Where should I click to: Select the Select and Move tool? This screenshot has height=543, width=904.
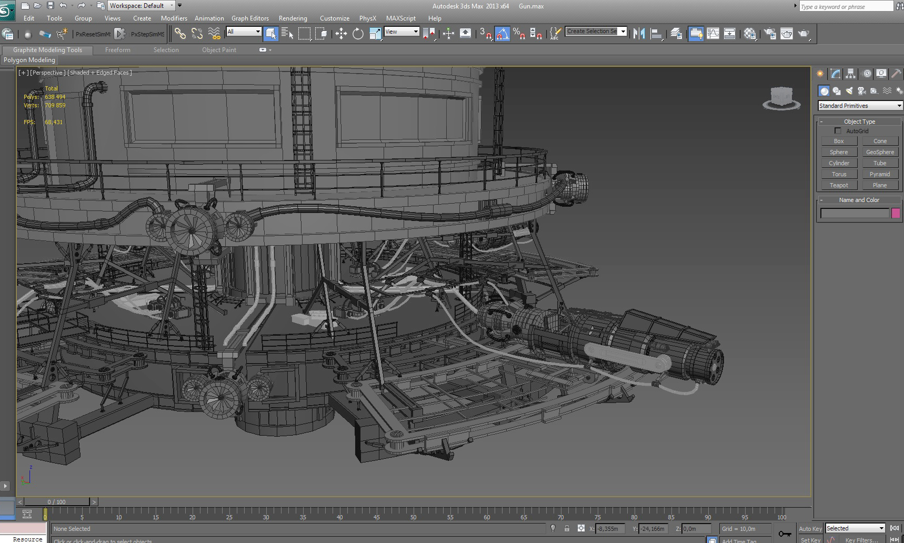pos(341,34)
